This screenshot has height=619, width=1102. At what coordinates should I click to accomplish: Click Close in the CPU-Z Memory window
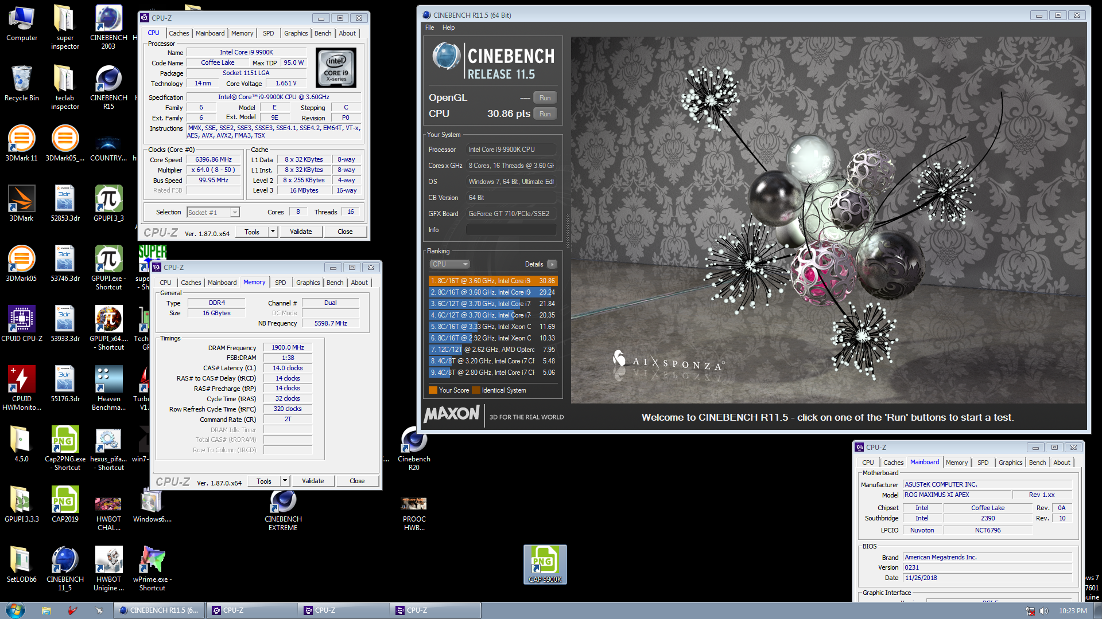357,481
